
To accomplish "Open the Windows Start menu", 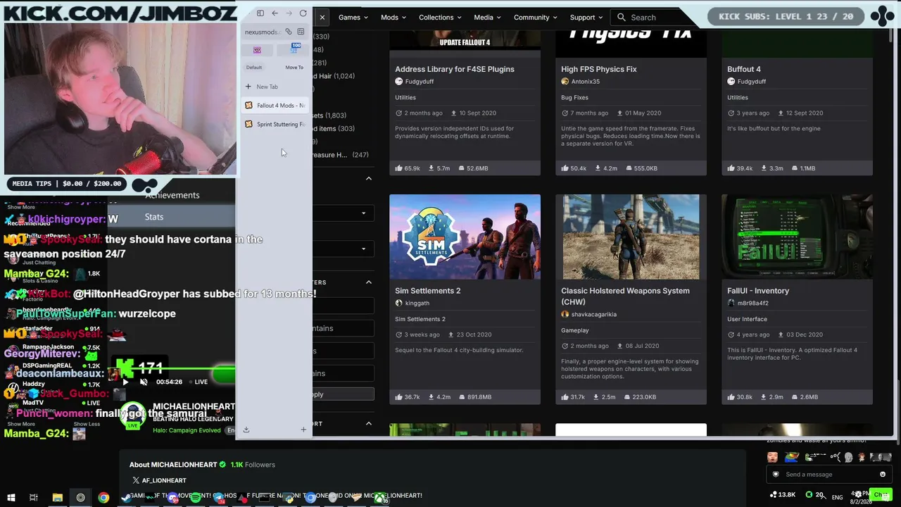I will (x=11, y=498).
